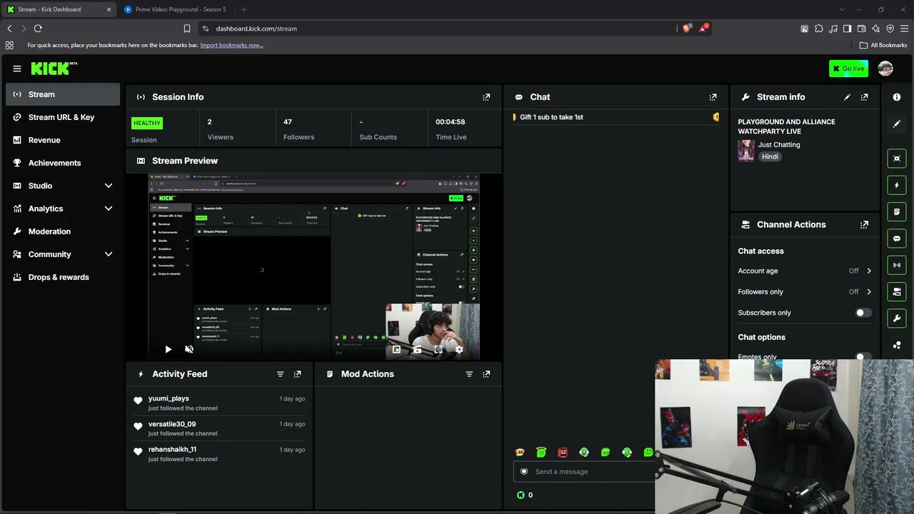Open Followers only chat access options
The width and height of the screenshot is (914, 514).
805,292
